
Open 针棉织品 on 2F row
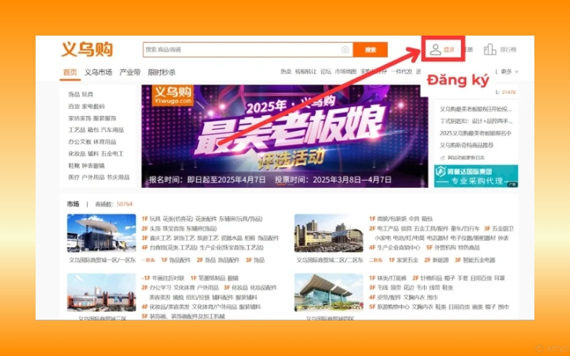pyautogui.click(x=432, y=278)
